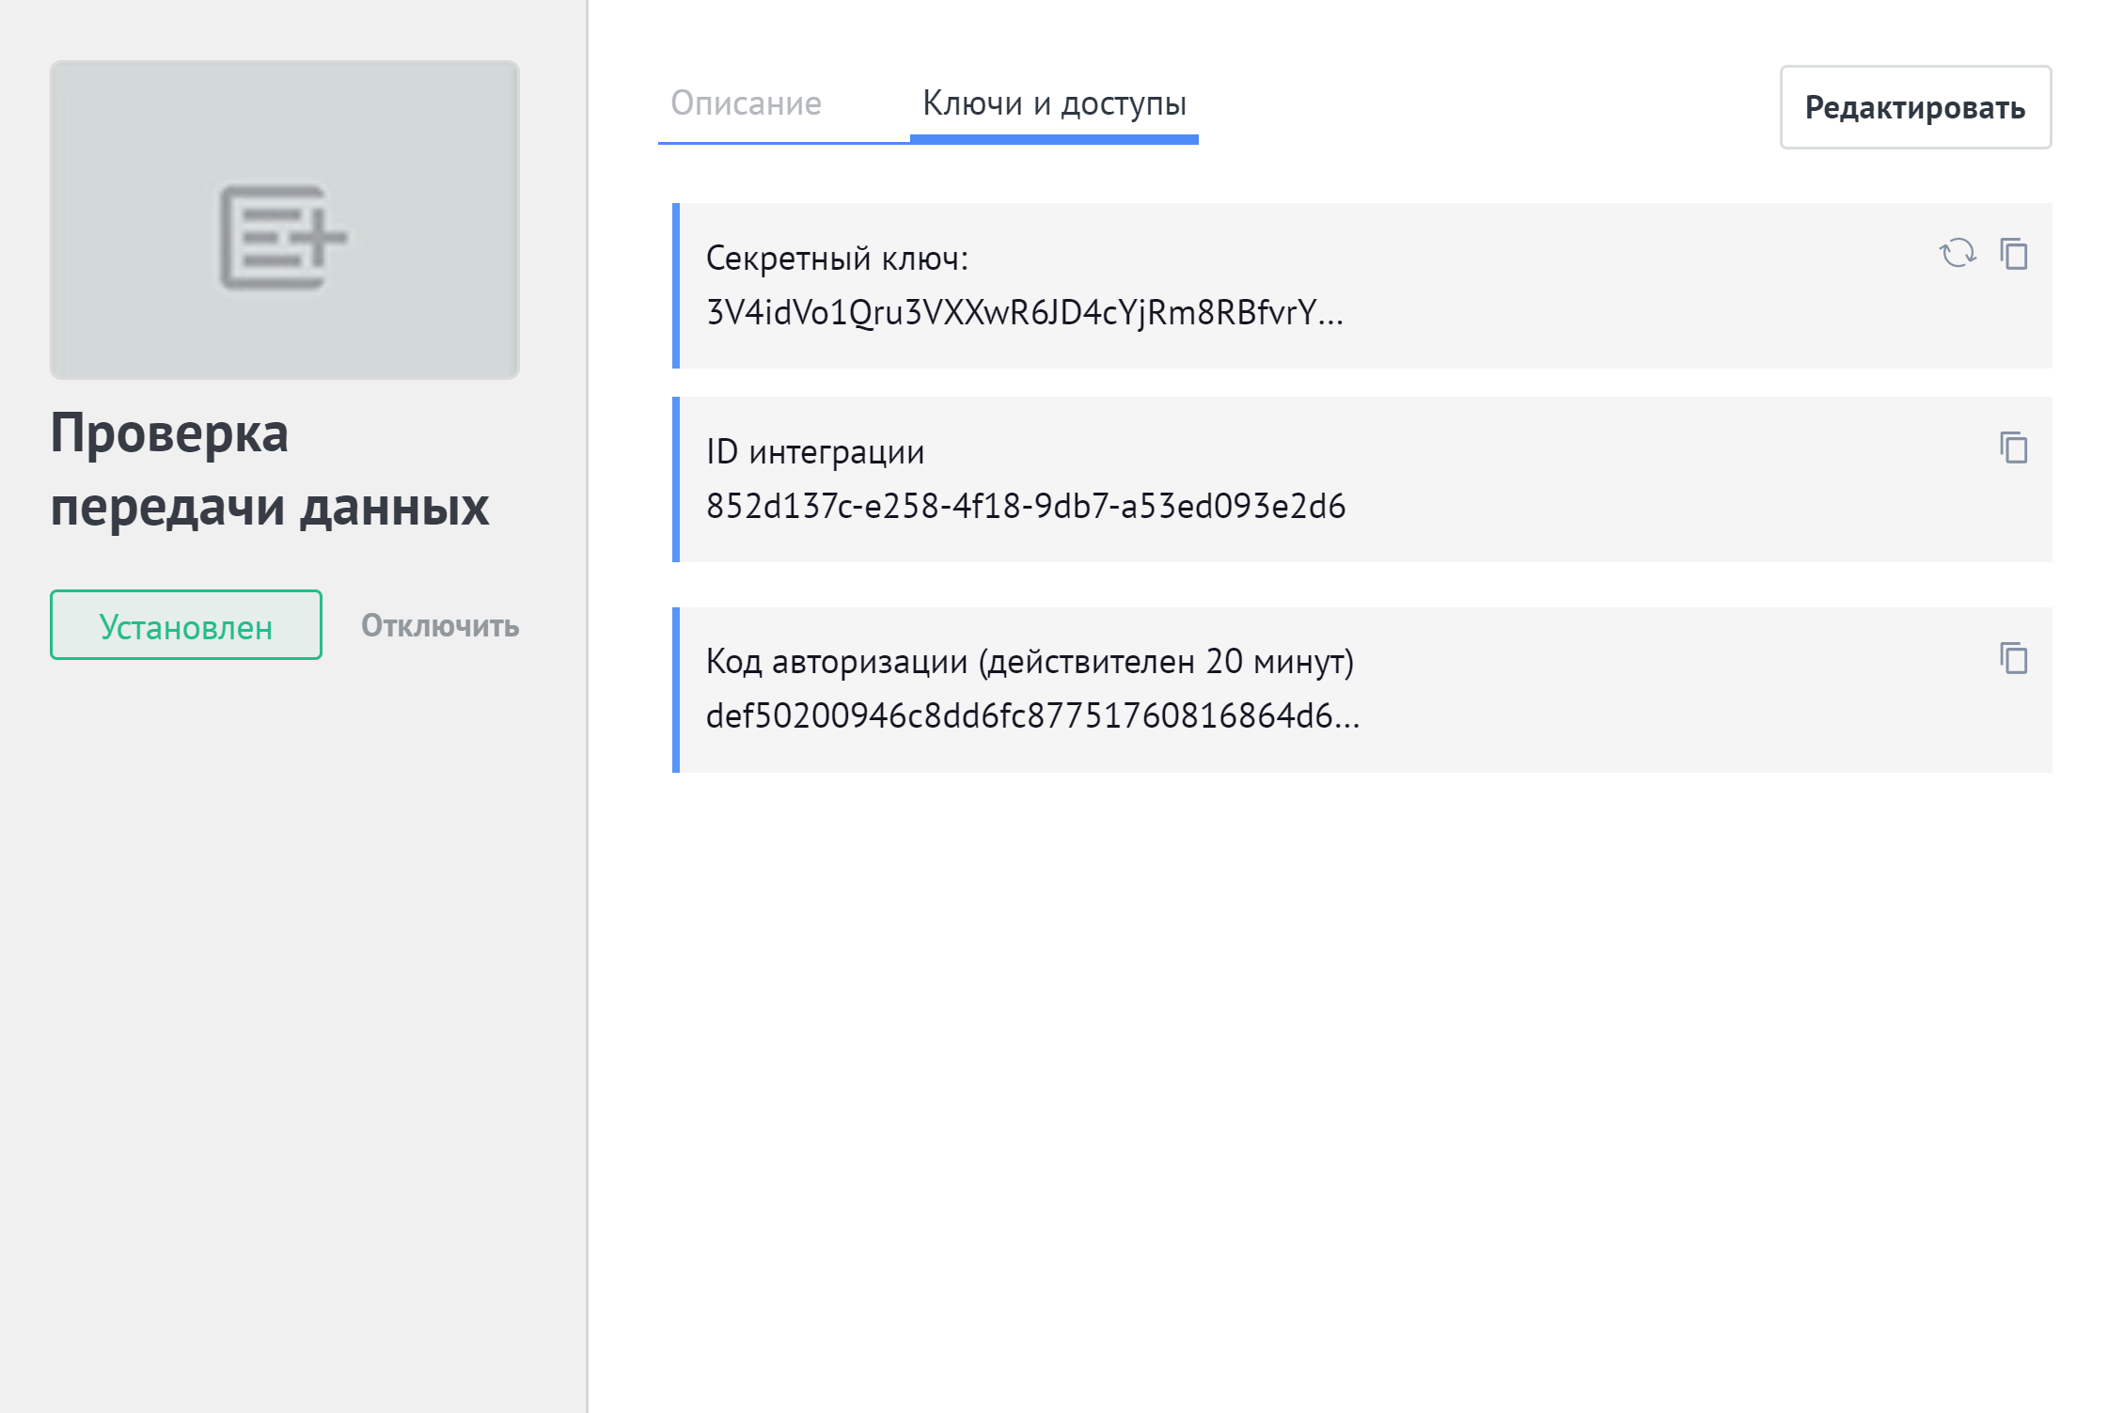Copy the secret key to clipboard
The image size is (2108, 1413).
point(2014,254)
